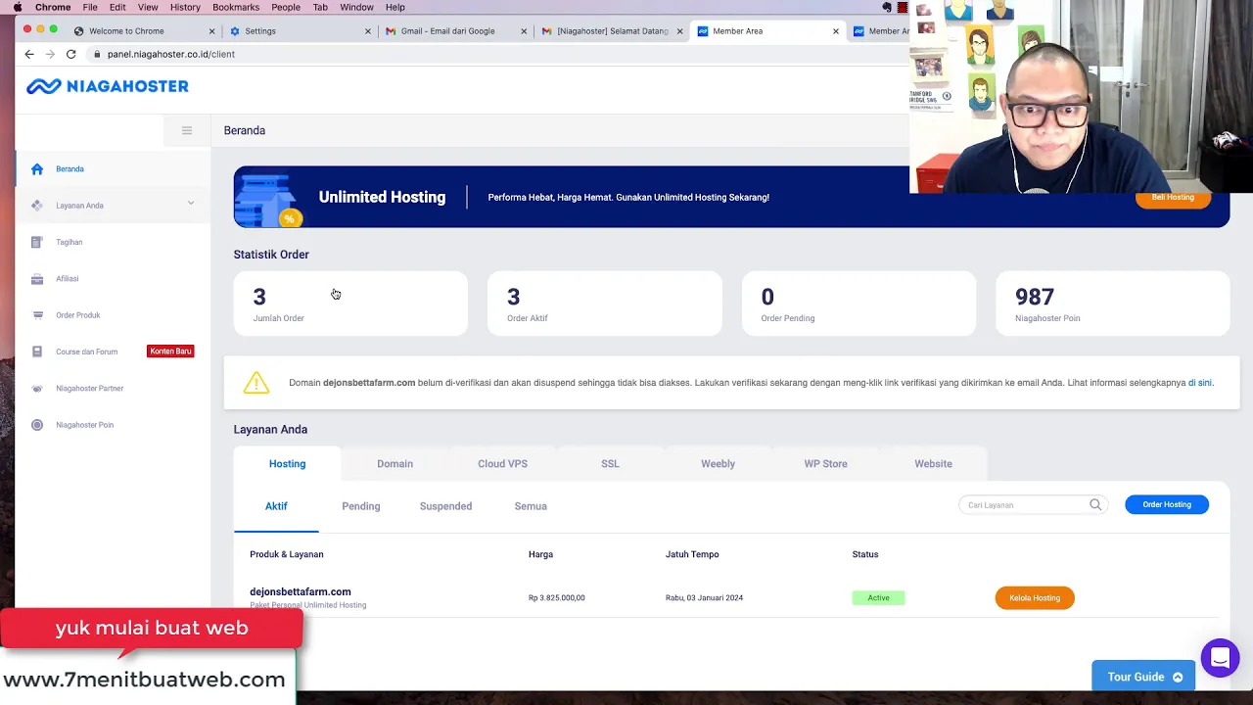Viewport: 1253px width, 705px height.
Task: Switch to Niagahoster Selamat Datang tab
Action: [x=613, y=31]
